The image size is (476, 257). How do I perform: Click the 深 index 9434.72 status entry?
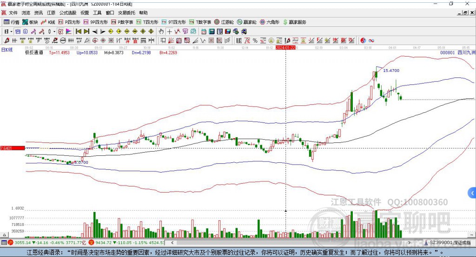(x=126, y=243)
